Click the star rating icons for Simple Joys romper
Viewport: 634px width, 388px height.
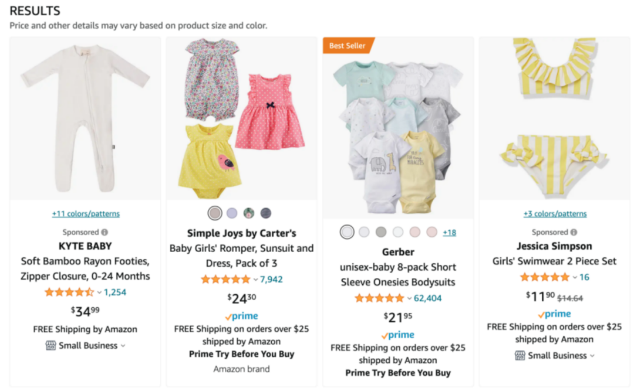point(225,280)
